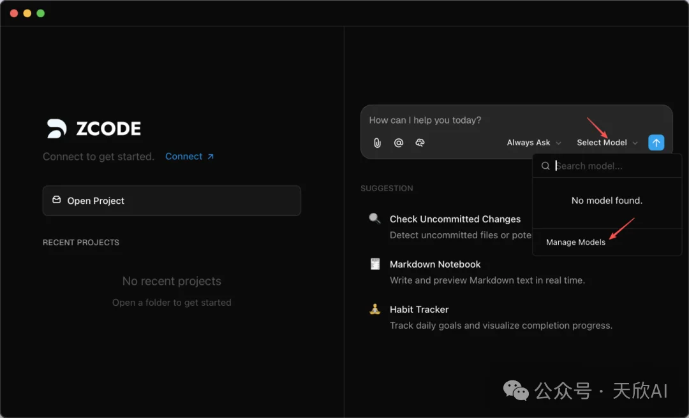
Task: Collapse the Select Model chevron arrow
Action: point(635,143)
